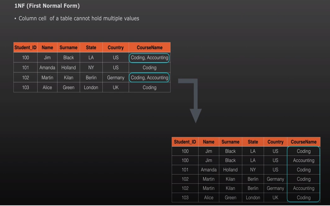This screenshot has height=206, width=330.
Task: Click 'Jim' in the upper table
Action: click(47, 58)
